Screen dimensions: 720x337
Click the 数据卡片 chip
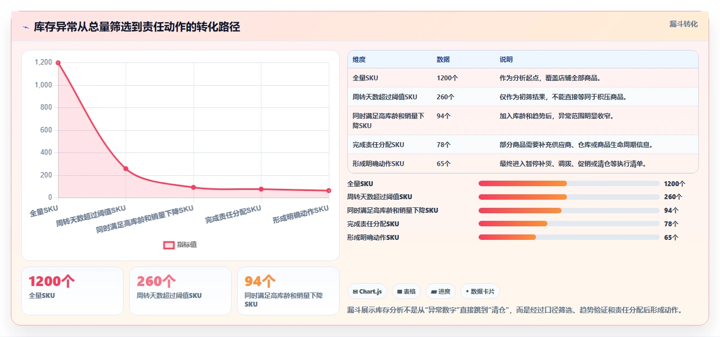pos(480,291)
